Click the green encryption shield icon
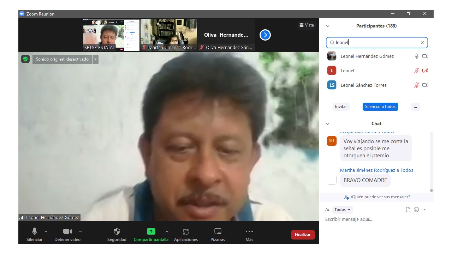Screen dimensions: 452x254 coord(25,59)
